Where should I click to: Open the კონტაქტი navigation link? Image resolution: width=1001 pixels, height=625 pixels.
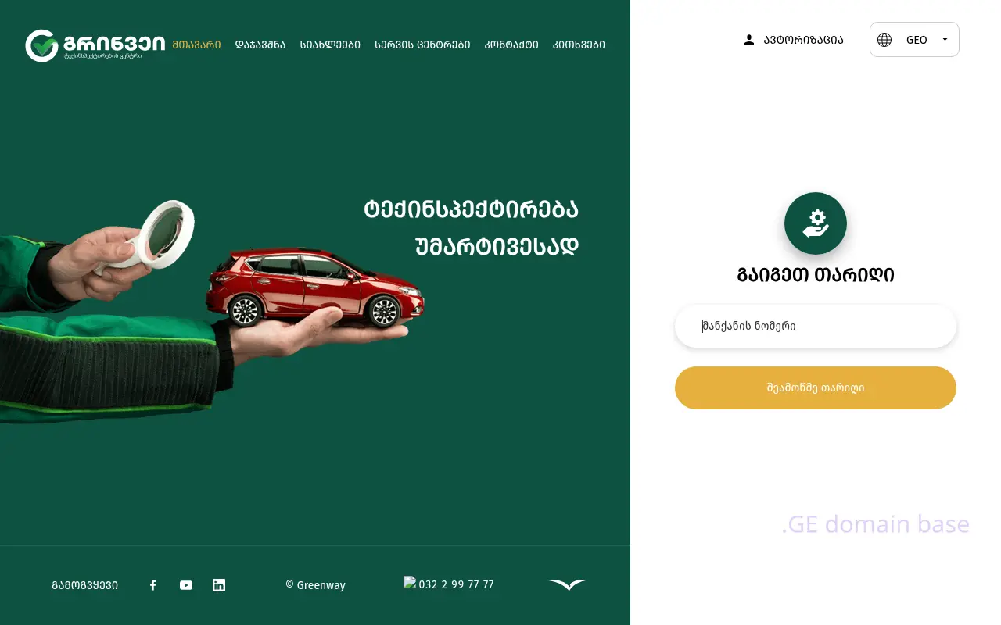coord(511,45)
